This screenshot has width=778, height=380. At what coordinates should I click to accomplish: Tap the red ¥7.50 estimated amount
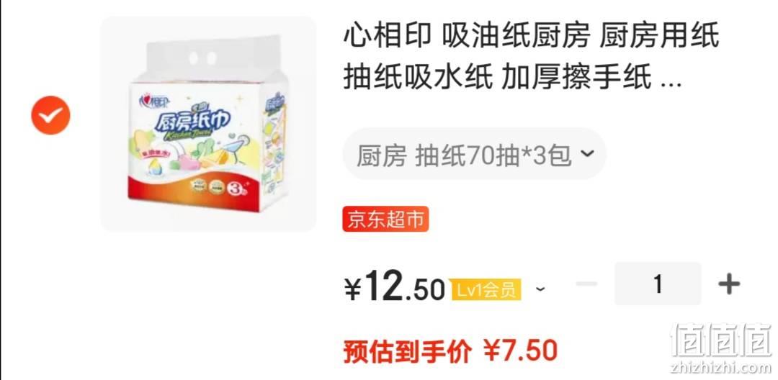pyautogui.click(x=521, y=350)
